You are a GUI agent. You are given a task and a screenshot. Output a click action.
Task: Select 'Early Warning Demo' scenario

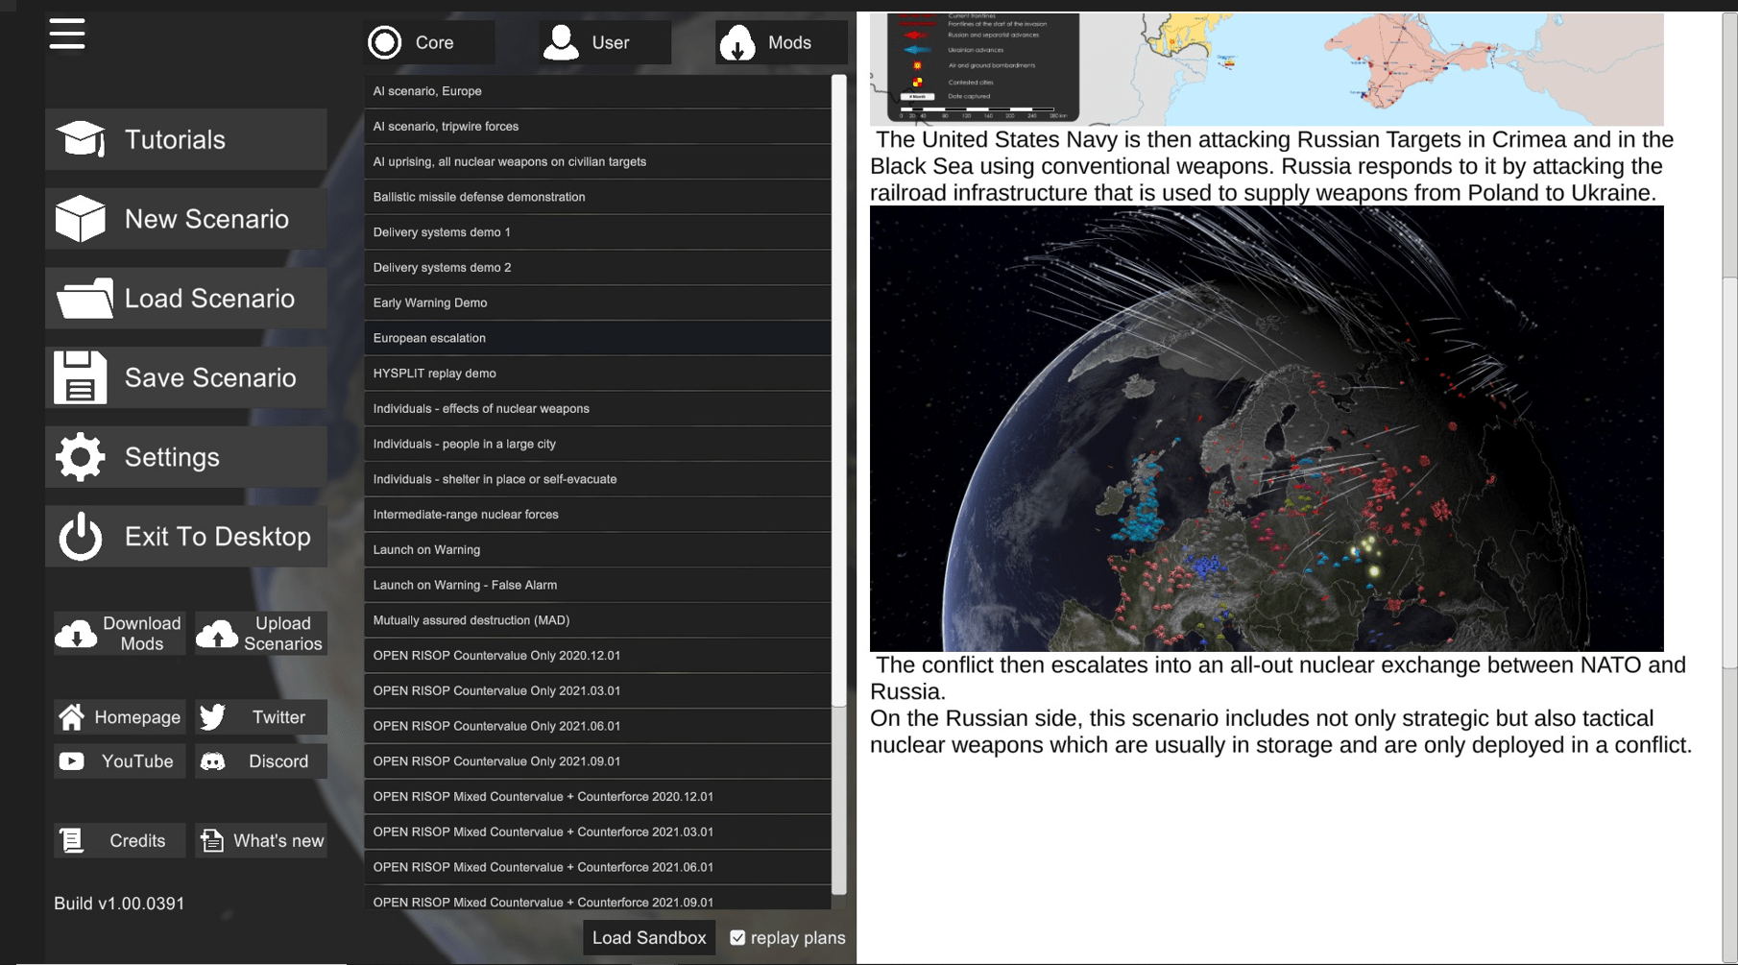(597, 302)
